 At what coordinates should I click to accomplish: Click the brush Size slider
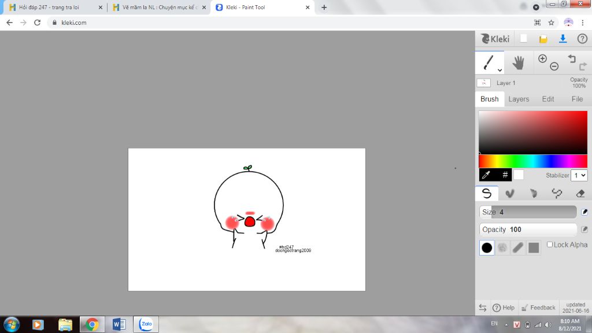tap(528, 212)
